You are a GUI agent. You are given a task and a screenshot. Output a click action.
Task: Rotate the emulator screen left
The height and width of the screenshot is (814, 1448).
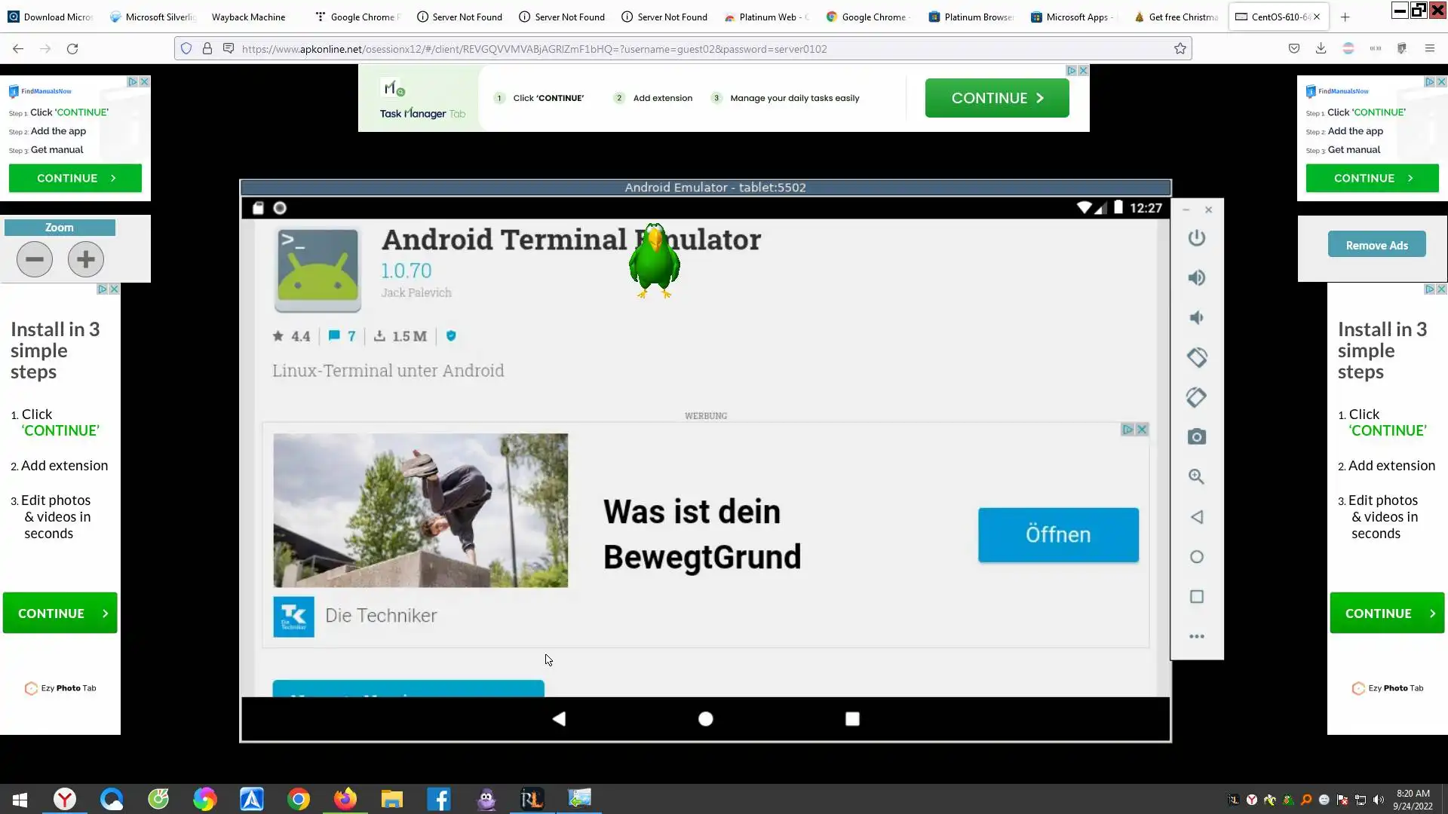tap(1196, 357)
